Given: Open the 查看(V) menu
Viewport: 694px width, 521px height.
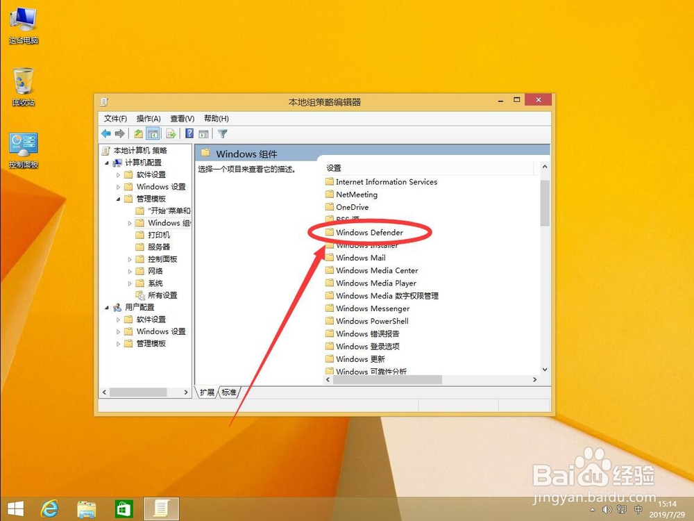Looking at the screenshot, I should 183,118.
